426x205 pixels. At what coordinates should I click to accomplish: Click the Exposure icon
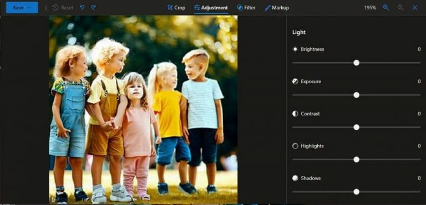point(295,81)
